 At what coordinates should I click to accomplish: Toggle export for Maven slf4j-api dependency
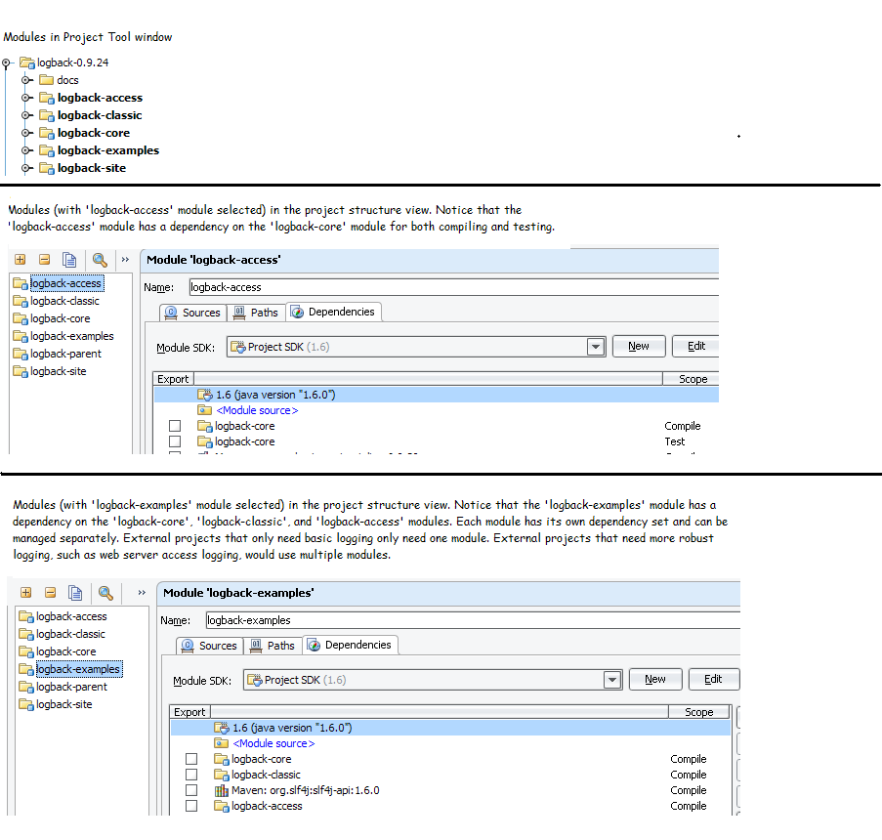191,790
